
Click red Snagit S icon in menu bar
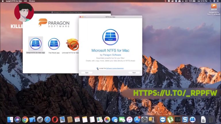[x=165, y=1]
